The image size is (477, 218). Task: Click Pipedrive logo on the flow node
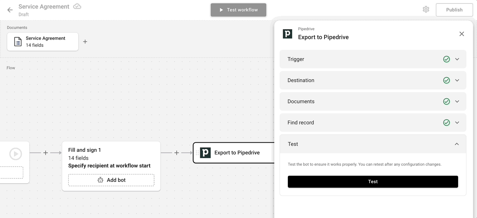205,153
